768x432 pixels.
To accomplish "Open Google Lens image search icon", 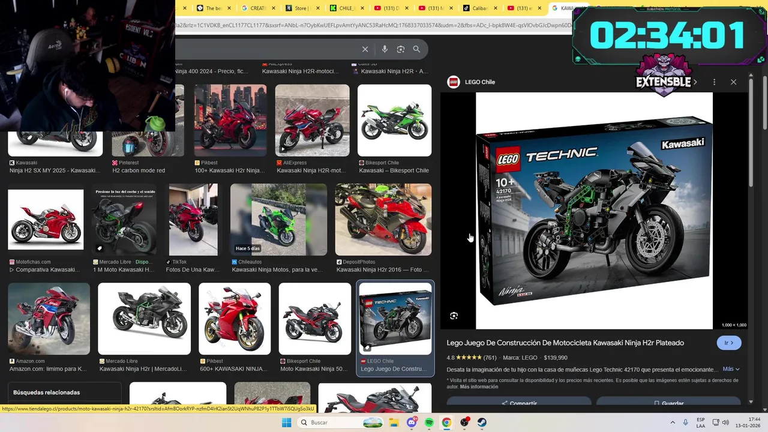I will pyautogui.click(x=401, y=49).
